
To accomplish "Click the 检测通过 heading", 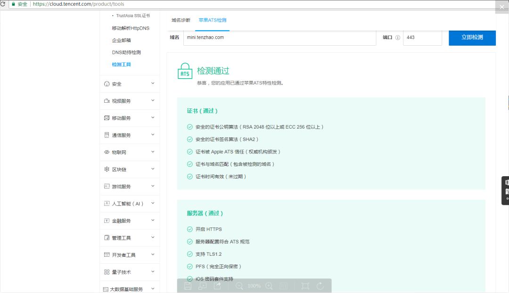I will [x=213, y=71].
